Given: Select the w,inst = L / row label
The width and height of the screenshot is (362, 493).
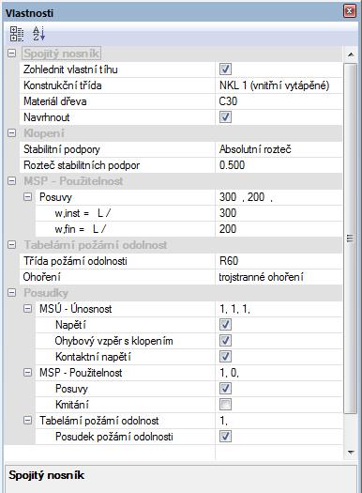Looking at the screenshot, I should [x=83, y=213].
